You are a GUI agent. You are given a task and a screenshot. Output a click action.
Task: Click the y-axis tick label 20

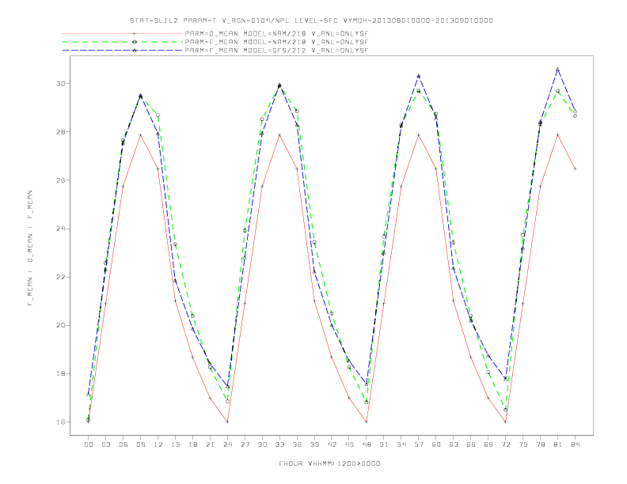click(x=60, y=326)
